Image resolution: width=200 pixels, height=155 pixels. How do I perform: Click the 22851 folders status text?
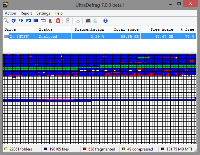(x=21, y=149)
